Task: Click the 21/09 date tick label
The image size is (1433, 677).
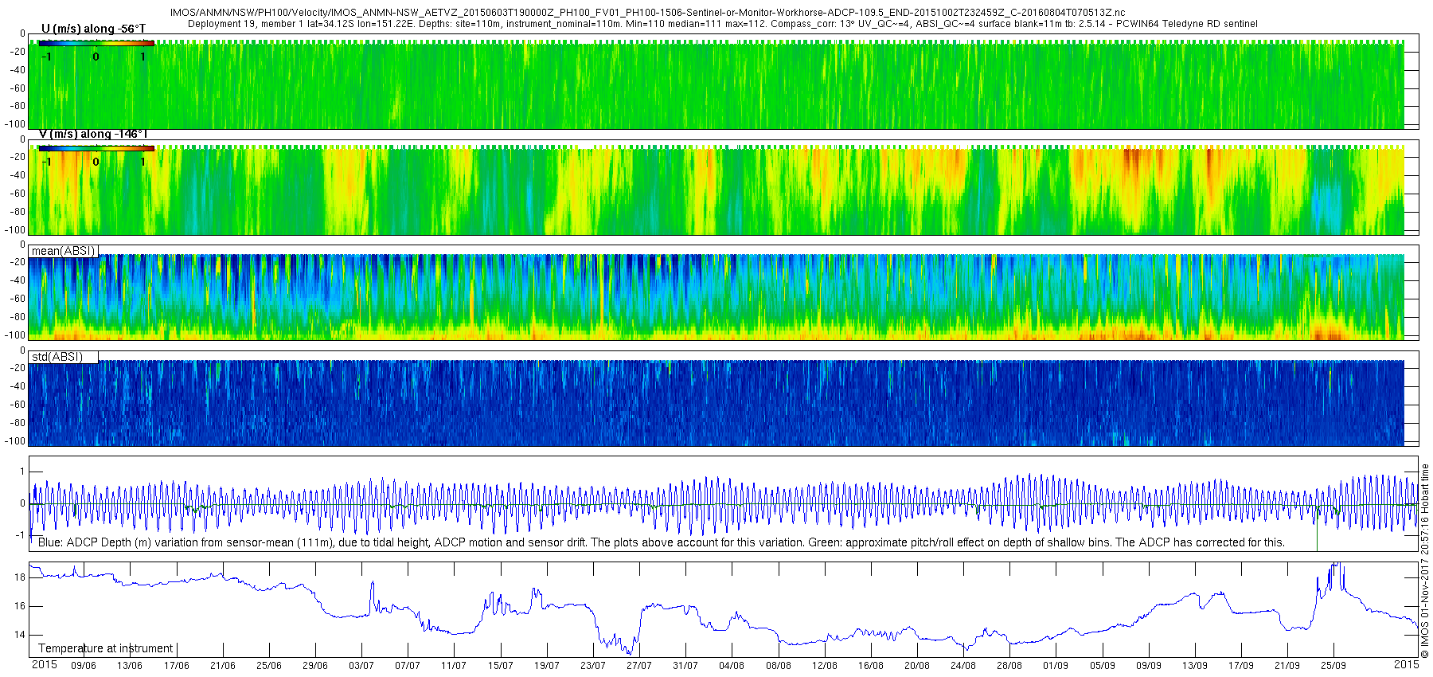Action: (1287, 666)
